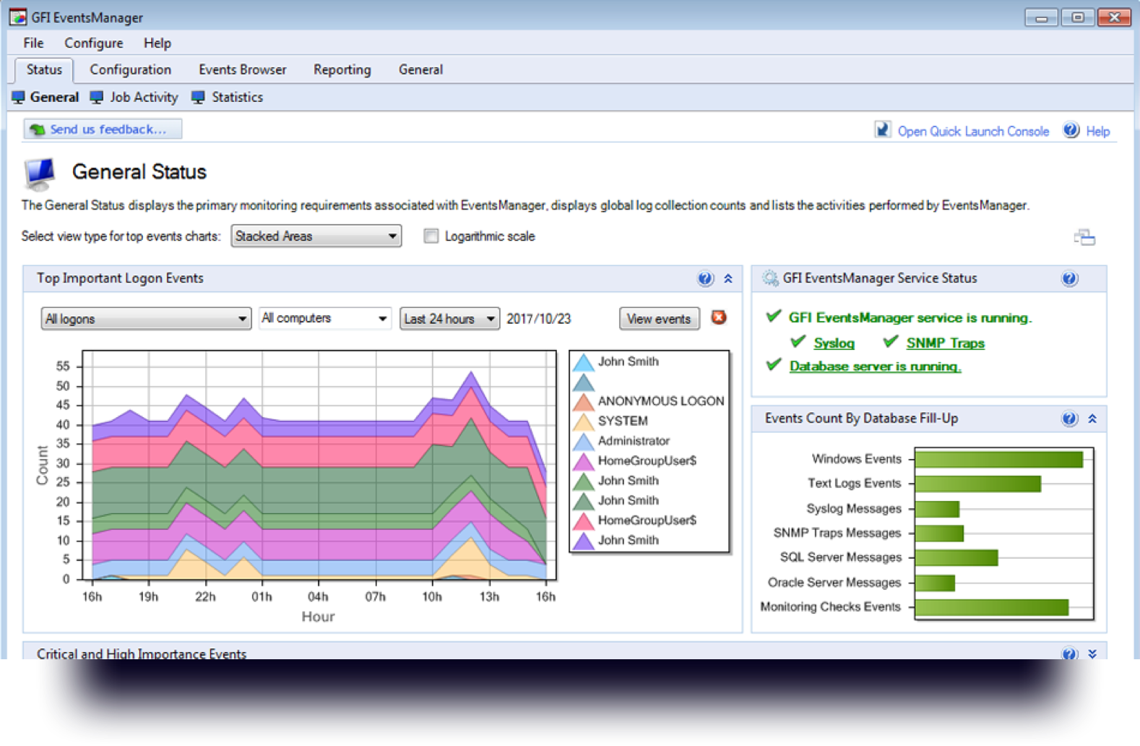This screenshot has width=1140, height=746.
Task: Click the SNMP Traps Messages bar
Action: click(939, 533)
